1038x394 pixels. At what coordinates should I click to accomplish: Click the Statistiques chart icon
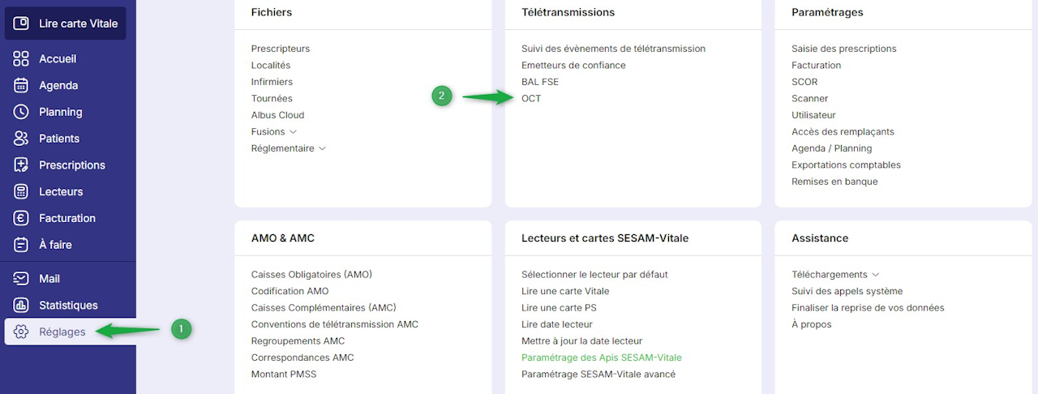21,306
